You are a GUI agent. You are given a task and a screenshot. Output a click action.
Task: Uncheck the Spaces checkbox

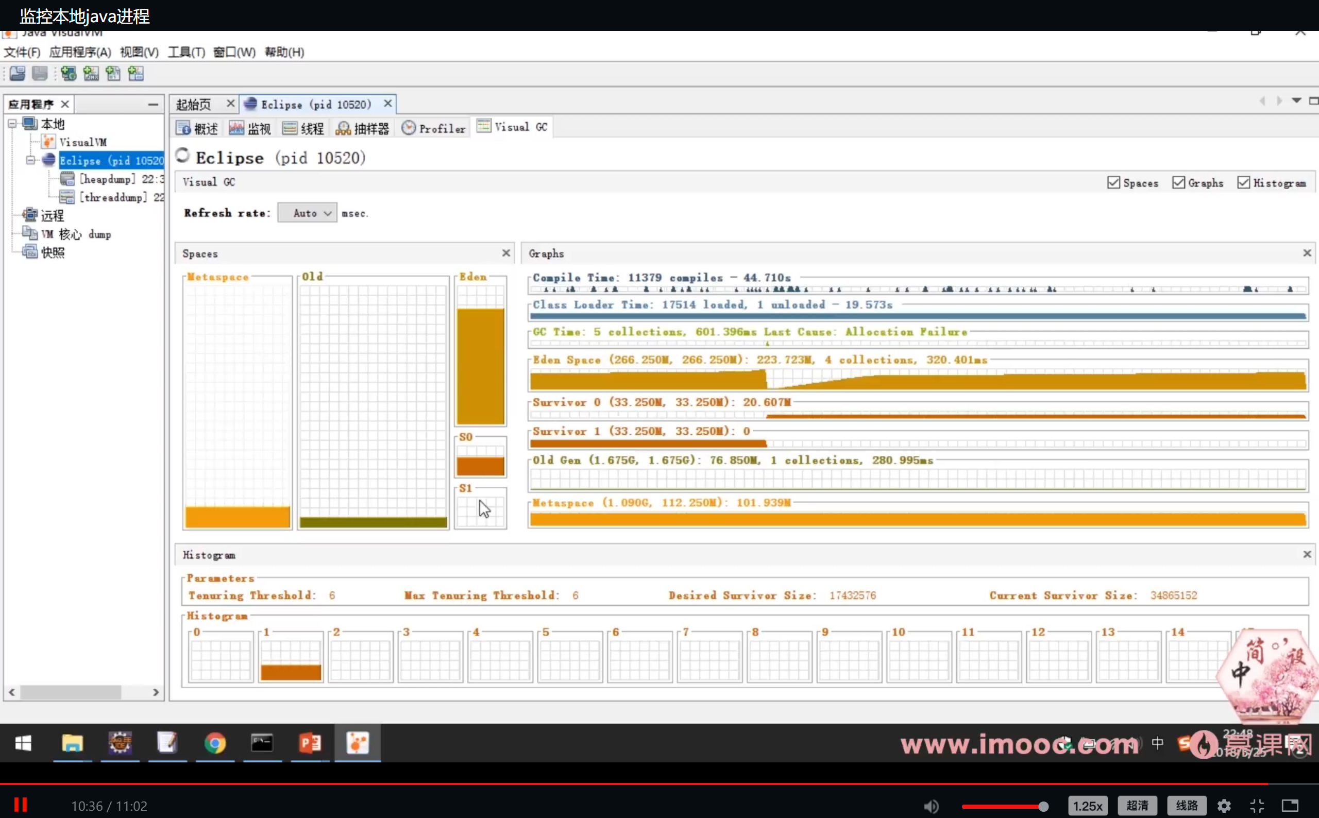click(x=1113, y=183)
